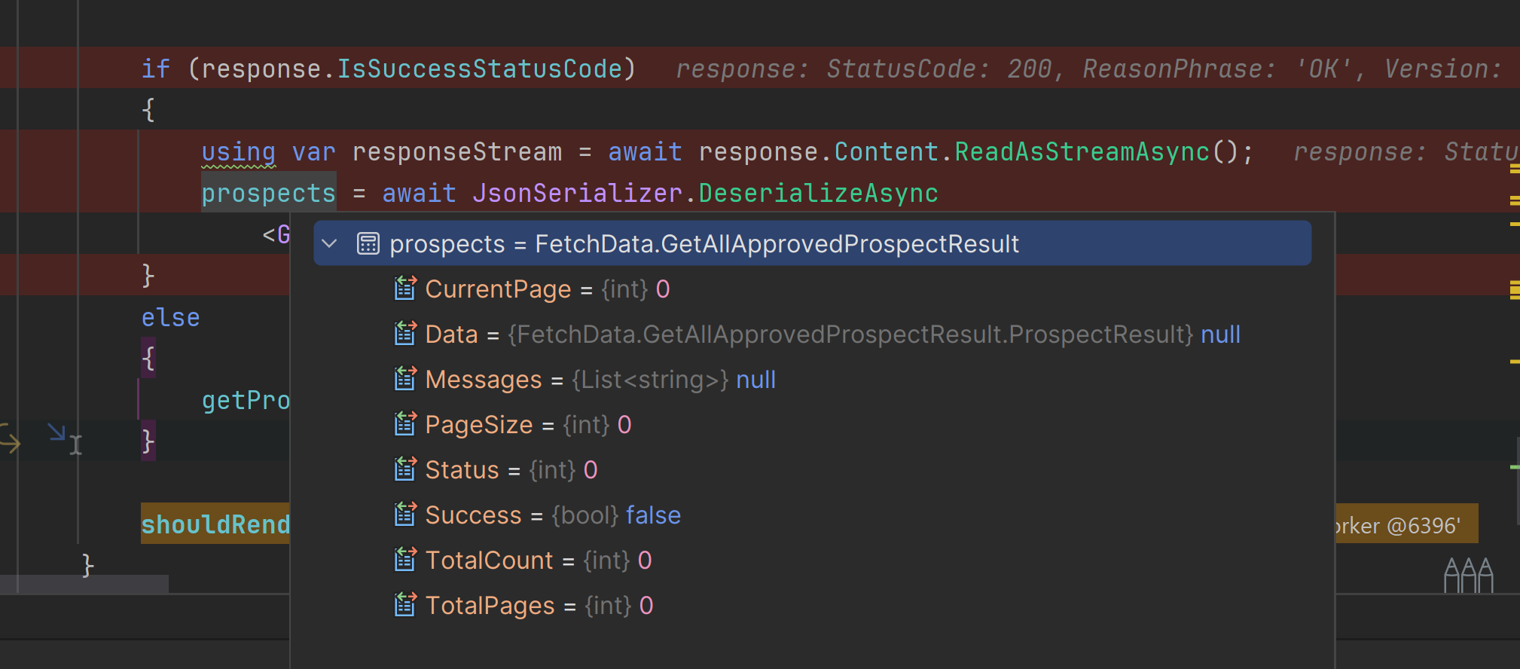Click the Messages property icon
The width and height of the screenshot is (1520, 669).
coord(405,379)
